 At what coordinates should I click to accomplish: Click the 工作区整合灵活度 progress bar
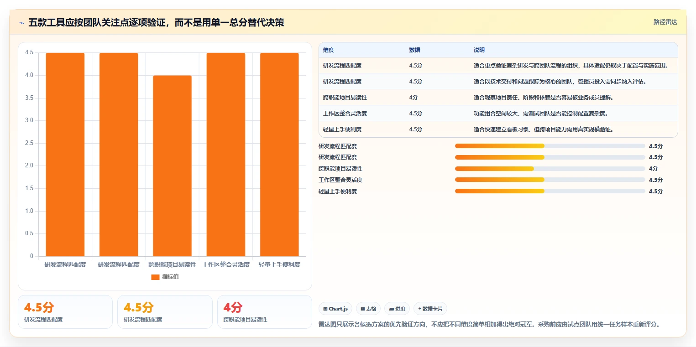click(550, 180)
